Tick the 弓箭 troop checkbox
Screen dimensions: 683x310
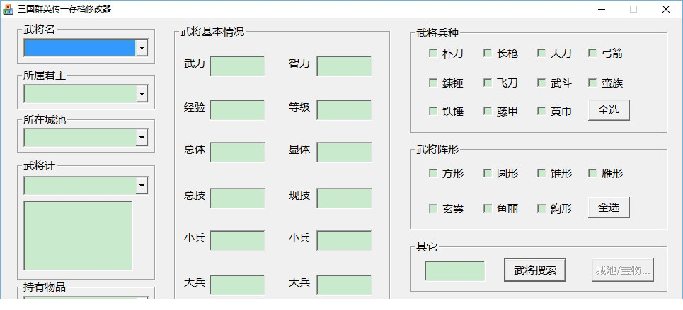[x=592, y=53]
